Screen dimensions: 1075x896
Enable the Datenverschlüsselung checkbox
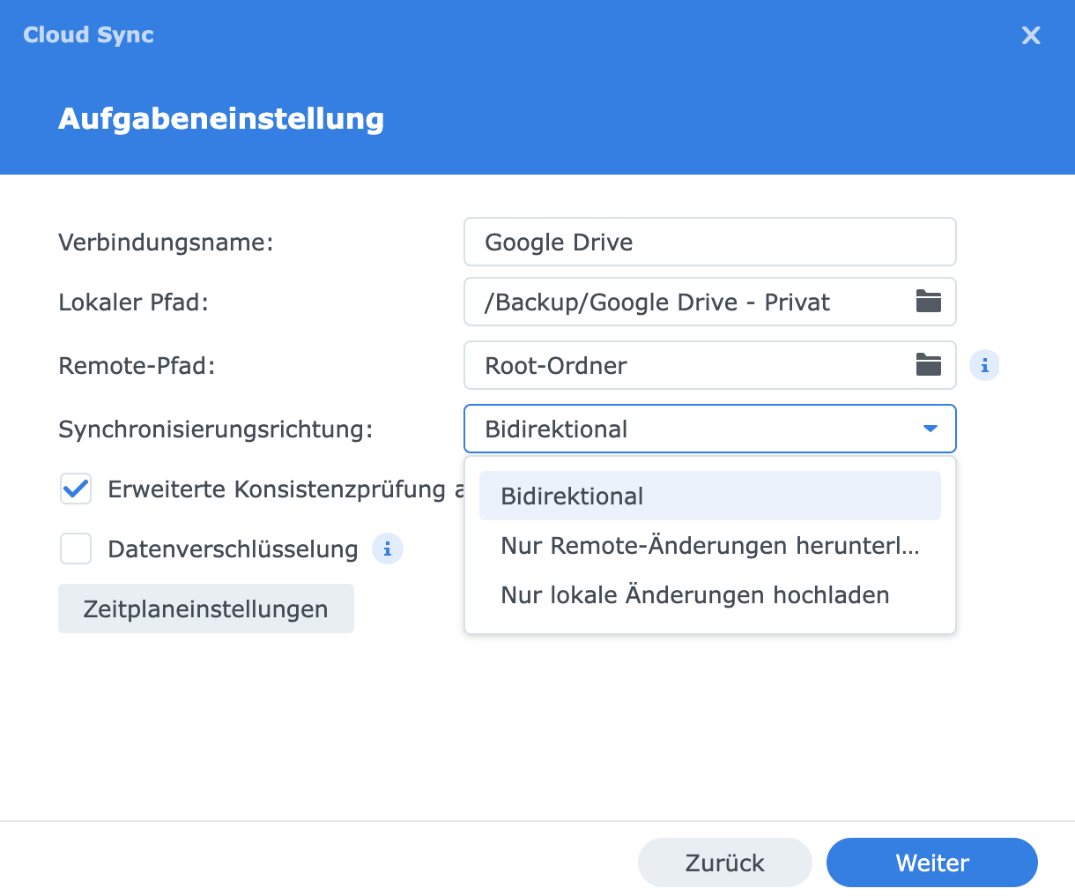click(x=76, y=549)
